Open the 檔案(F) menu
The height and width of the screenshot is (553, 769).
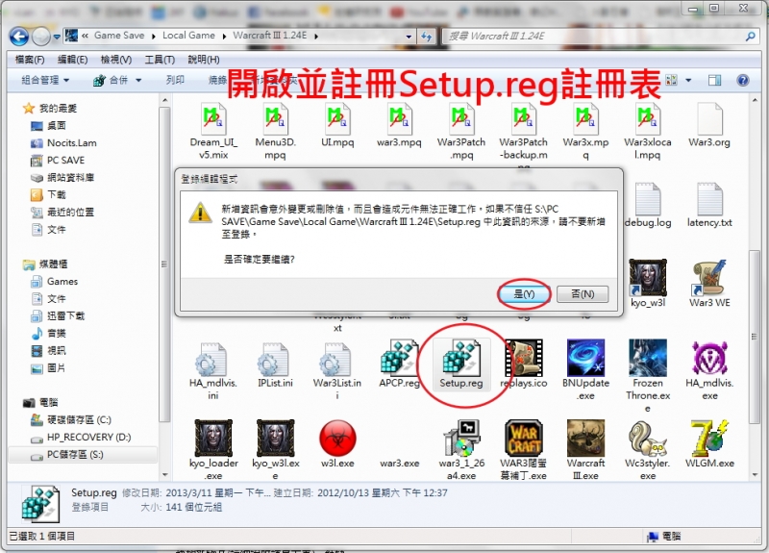pos(30,60)
